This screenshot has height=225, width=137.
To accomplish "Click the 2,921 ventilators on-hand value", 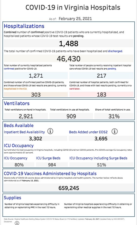I will 26,116.
